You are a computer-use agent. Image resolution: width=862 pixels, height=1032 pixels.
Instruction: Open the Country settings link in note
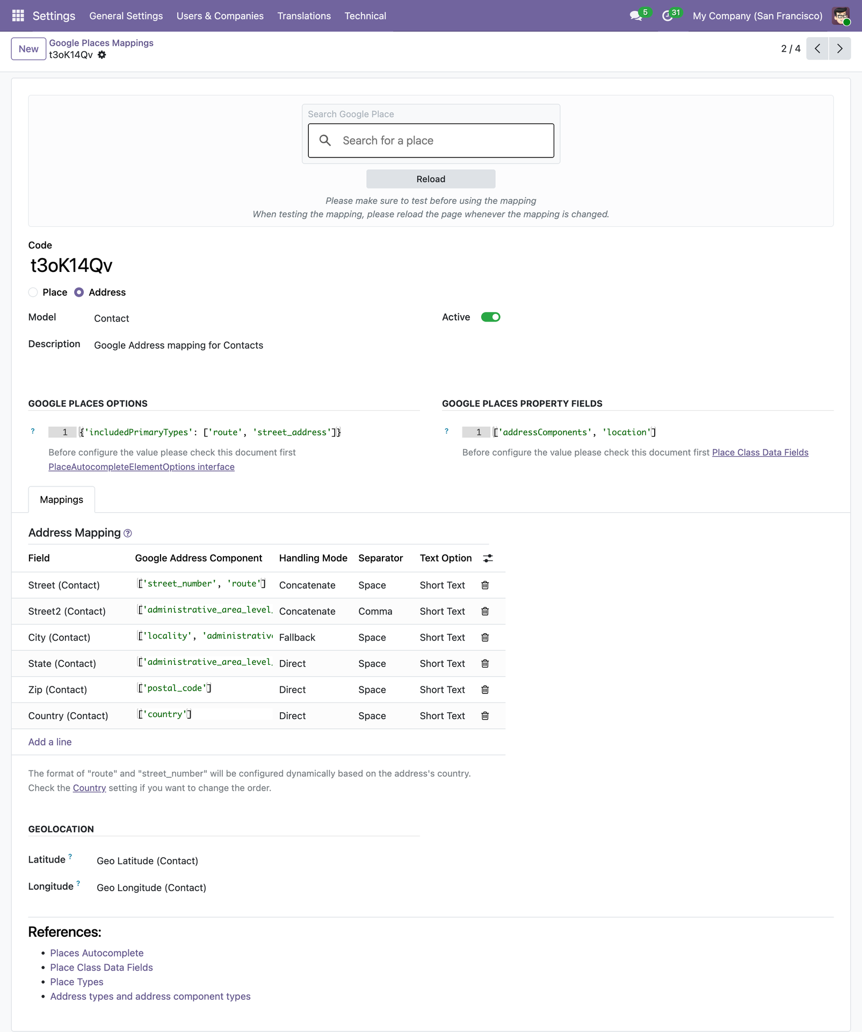click(x=89, y=788)
